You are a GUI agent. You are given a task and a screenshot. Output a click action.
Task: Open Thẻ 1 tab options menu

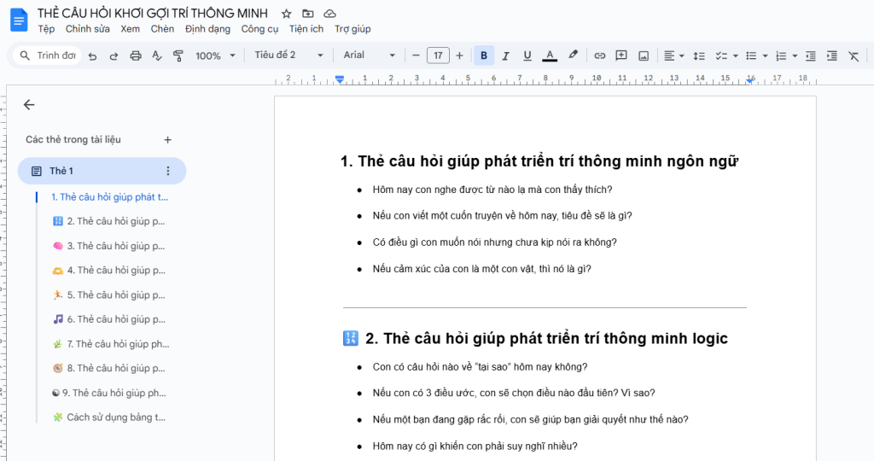(168, 171)
